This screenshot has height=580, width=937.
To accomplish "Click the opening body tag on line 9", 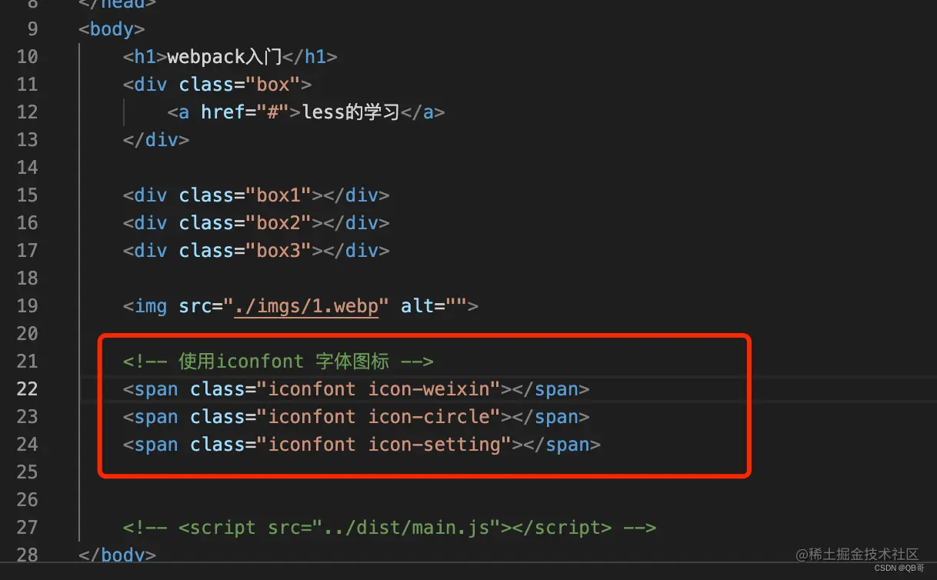I will point(112,29).
